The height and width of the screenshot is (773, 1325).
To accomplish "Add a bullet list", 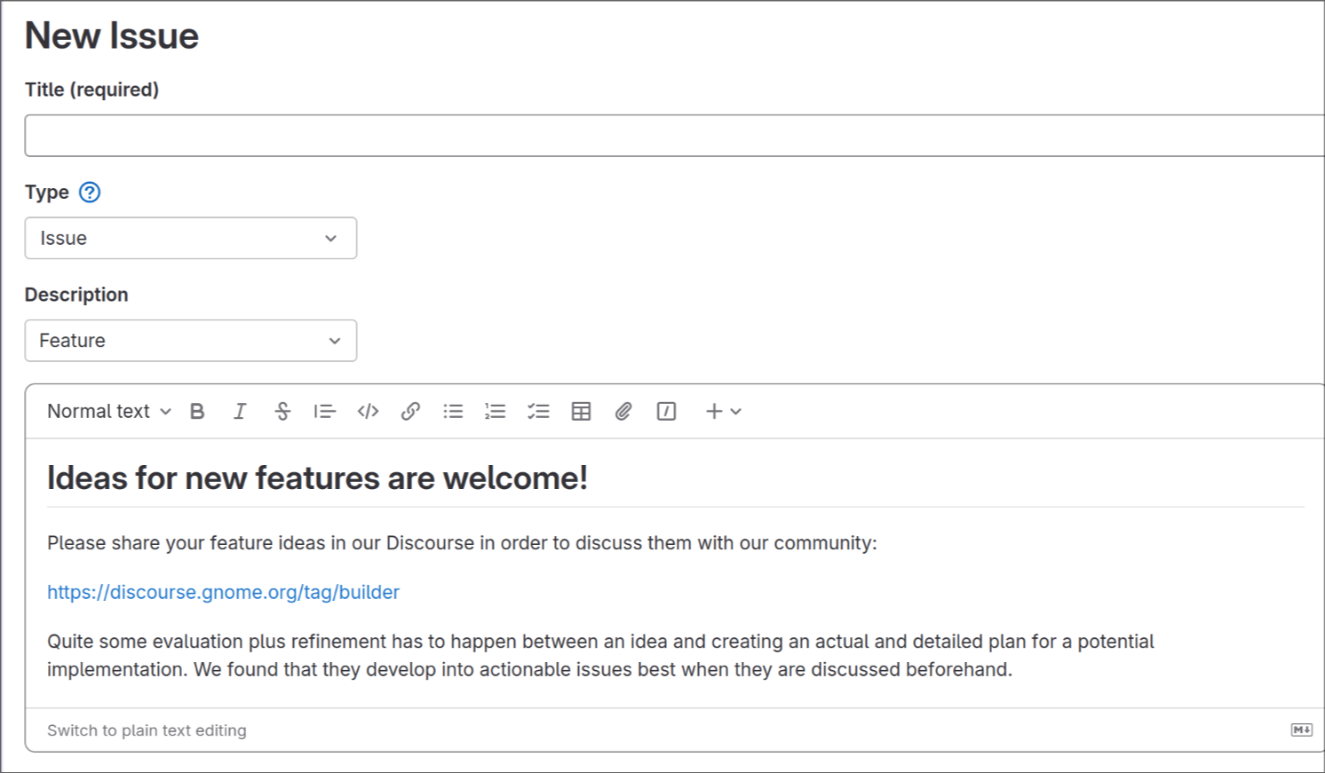I will click(453, 411).
